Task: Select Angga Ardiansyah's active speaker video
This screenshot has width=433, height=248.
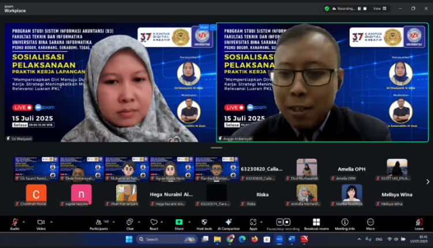Action: click(x=322, y=82)
